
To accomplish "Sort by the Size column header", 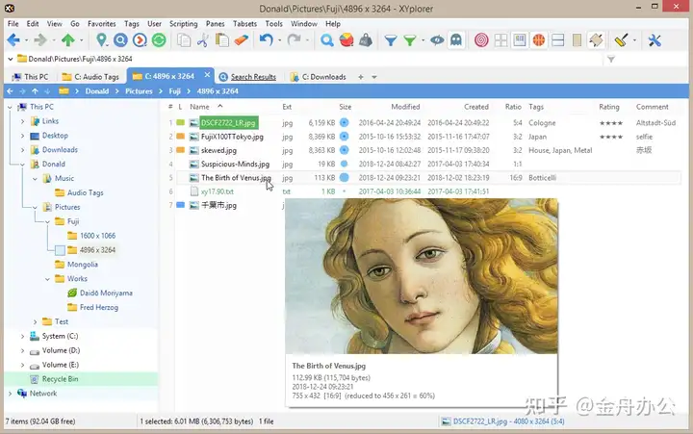I will point(346,107).
